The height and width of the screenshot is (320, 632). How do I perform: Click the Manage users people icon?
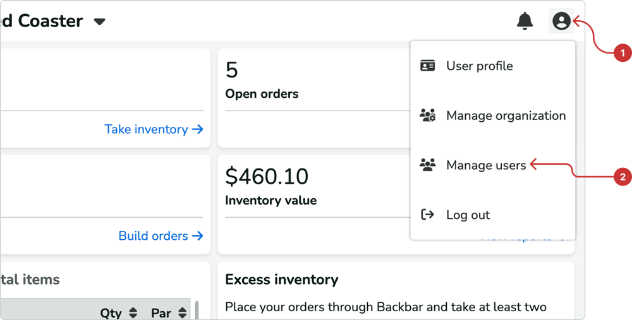point(427,165)
